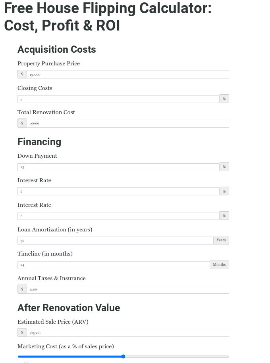Viewport: 270px width, 363px height.
Task: Click the Timeline in months input
Action: tap(113, 264)
